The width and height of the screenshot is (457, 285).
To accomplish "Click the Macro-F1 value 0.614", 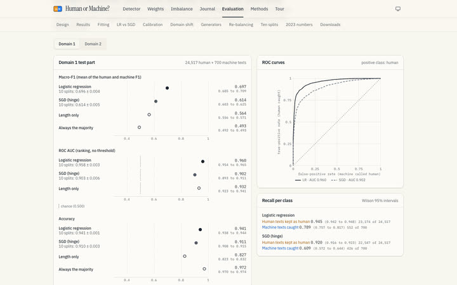I will click(x=241, y=100).
